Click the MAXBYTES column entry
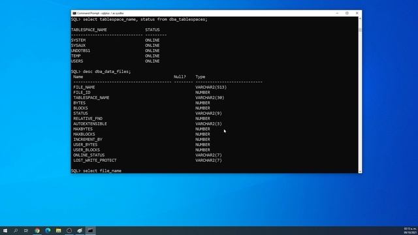The image size is (418, 235). [83, 129]
